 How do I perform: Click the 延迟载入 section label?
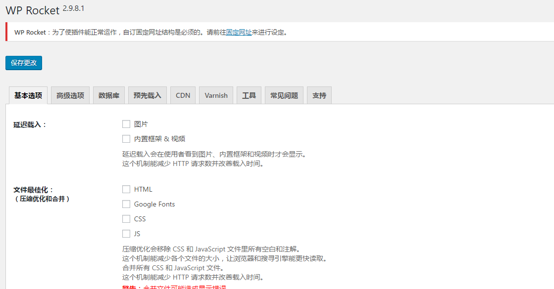point(30,125)
